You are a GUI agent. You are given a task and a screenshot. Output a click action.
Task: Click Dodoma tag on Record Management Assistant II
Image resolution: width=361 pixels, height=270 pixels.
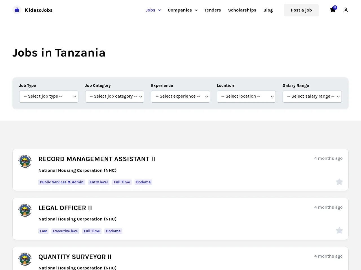[143, 182]
